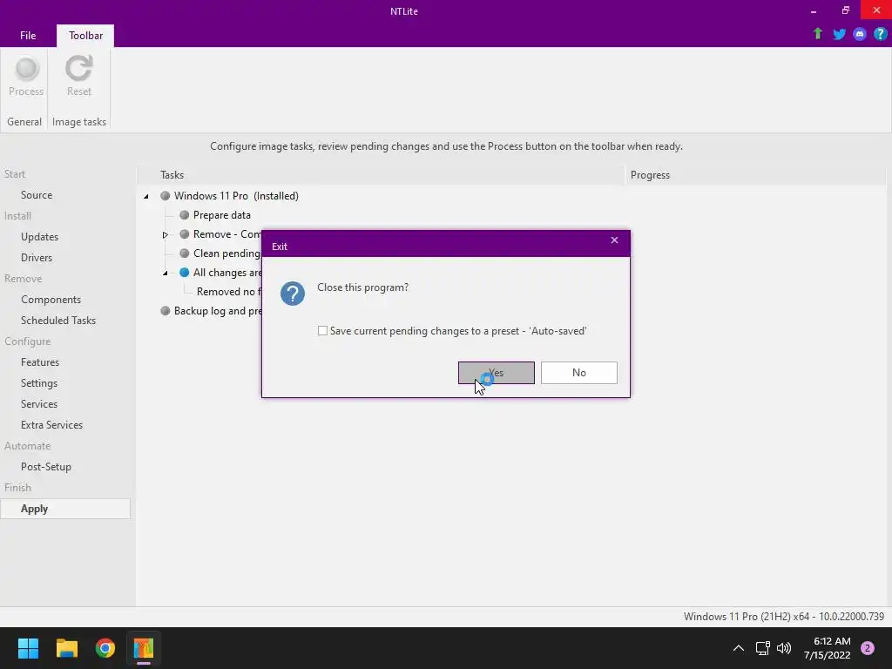Image resolution: width=892 pixels, height=669 pixels.
Task: Switch to the Toolbar tab
Action: [x=85, y=35]
